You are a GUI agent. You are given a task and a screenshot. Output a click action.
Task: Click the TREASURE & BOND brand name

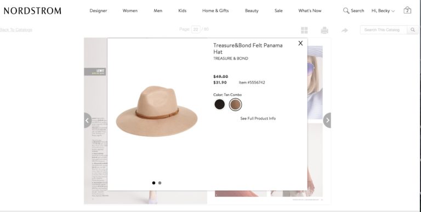(231, 58)
